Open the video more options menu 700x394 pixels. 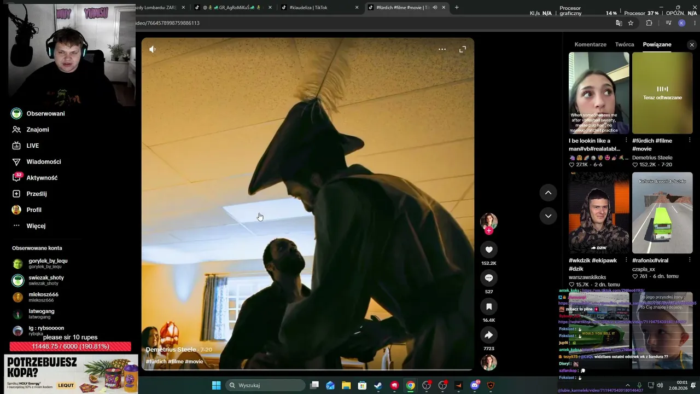point(442,49)
